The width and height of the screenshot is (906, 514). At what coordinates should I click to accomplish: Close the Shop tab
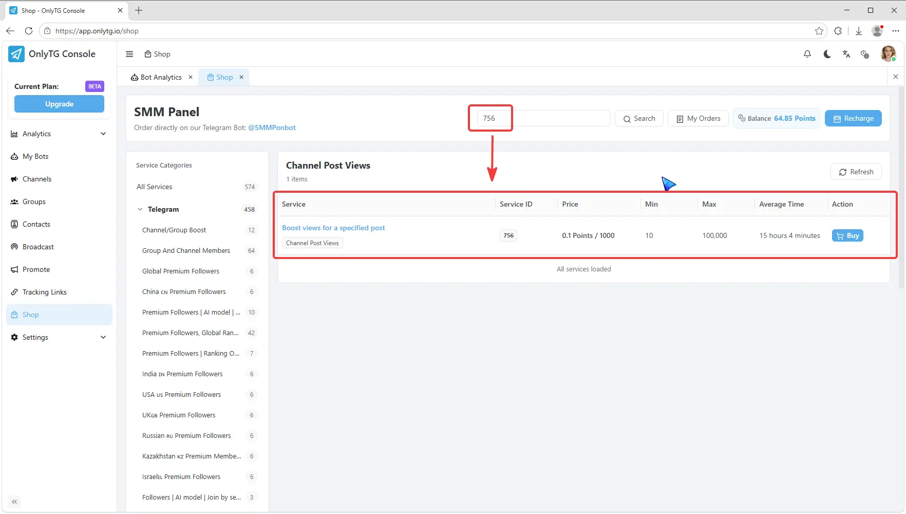(241, 77)
